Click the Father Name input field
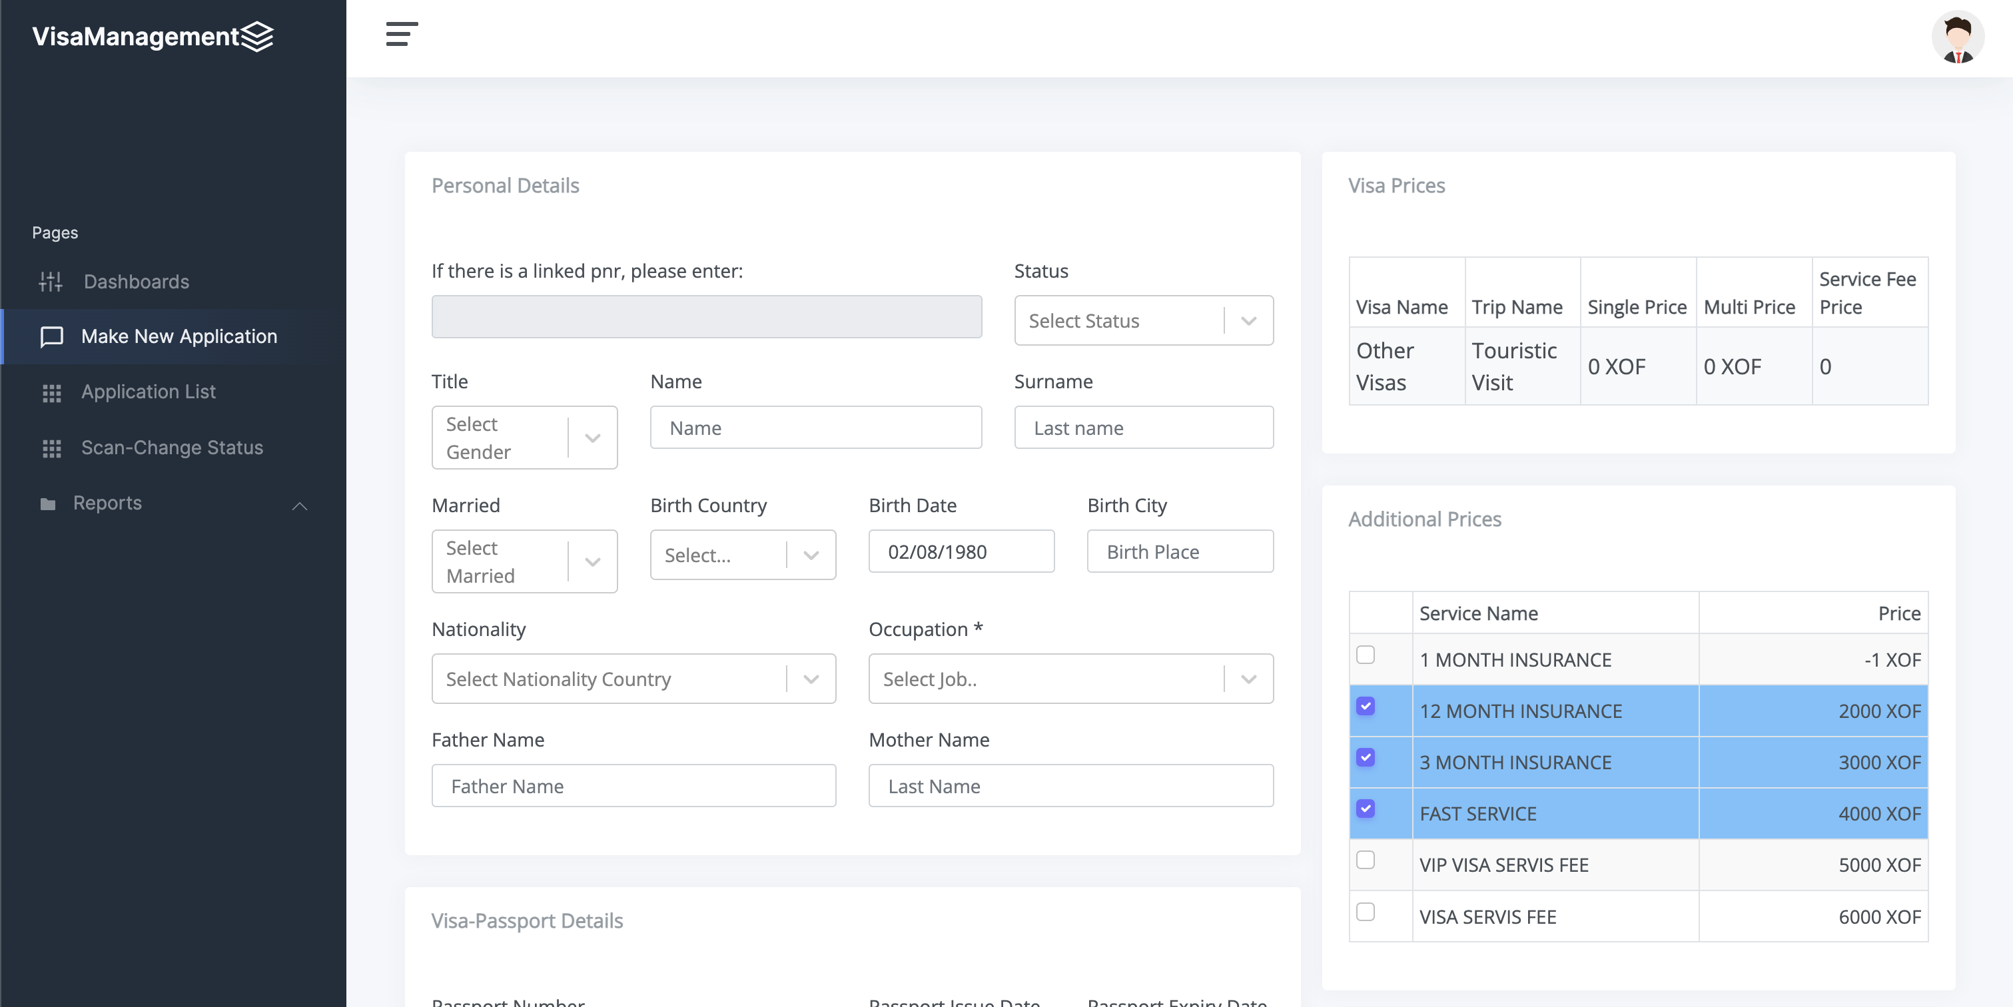2013x1007 pixels. (x=633, y=786)
